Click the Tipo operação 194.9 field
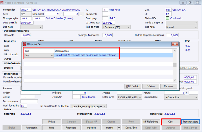The width and height of the screenshot is (202, 132). pyautogui.click(x=26, y=18)
